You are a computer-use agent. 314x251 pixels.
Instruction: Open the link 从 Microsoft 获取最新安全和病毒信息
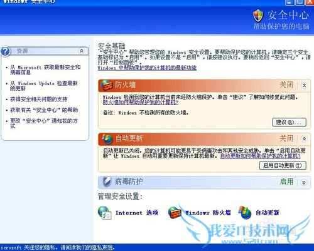click(45, 70)
